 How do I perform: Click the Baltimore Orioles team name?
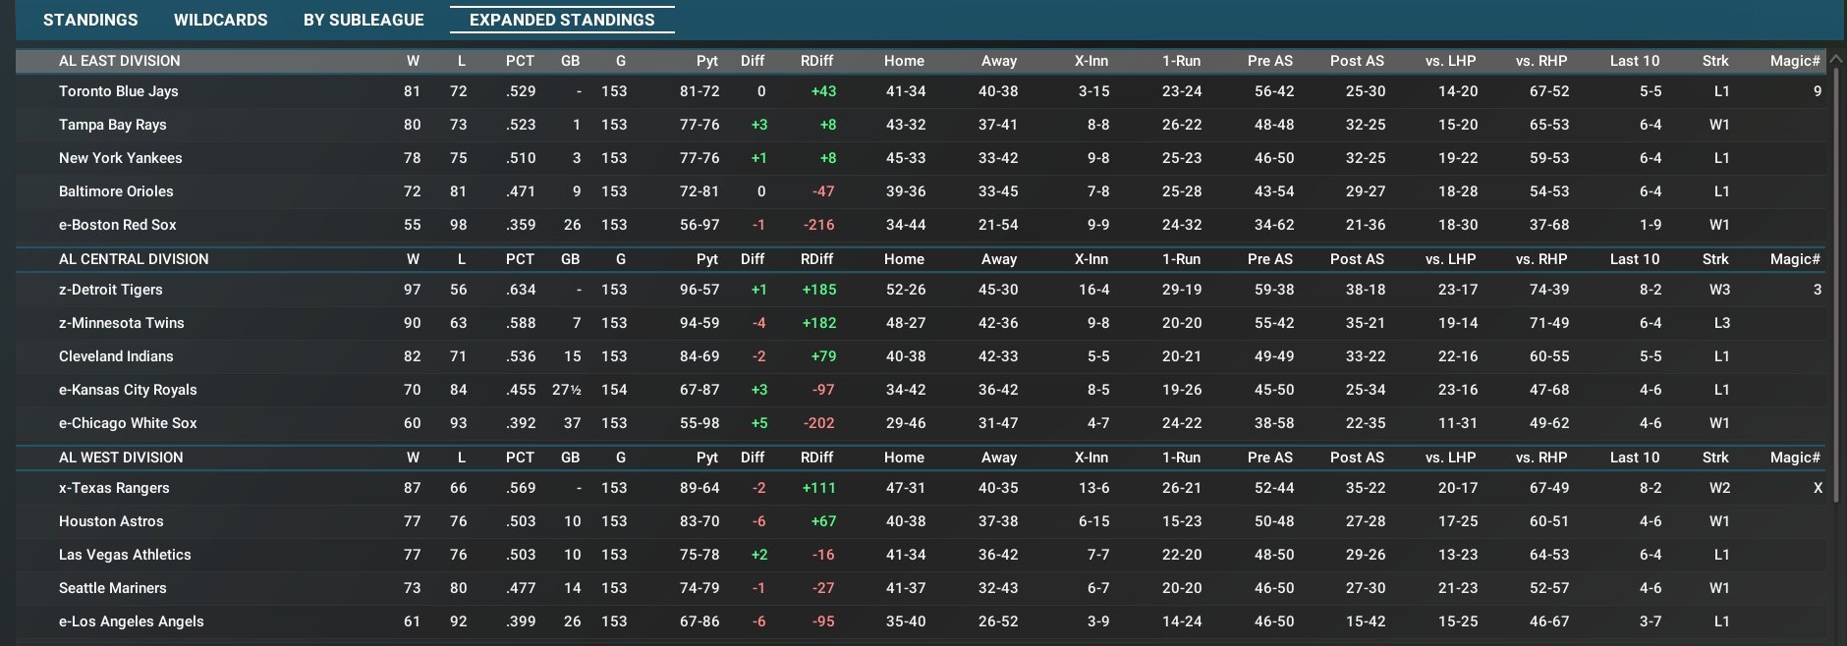(x=116, y=191)
